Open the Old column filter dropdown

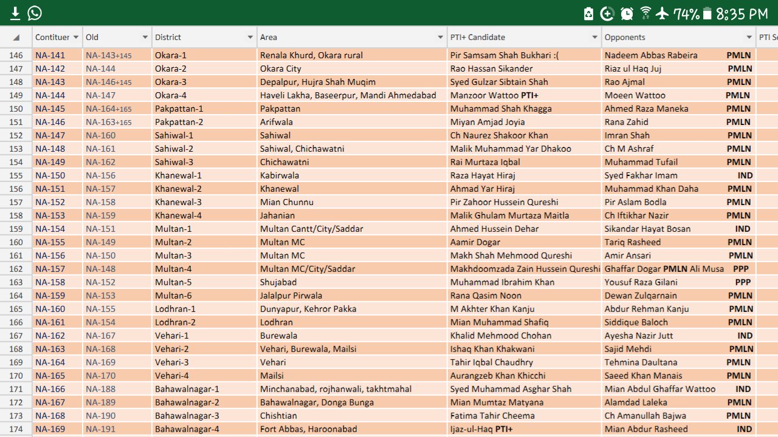tap(145, 37)
